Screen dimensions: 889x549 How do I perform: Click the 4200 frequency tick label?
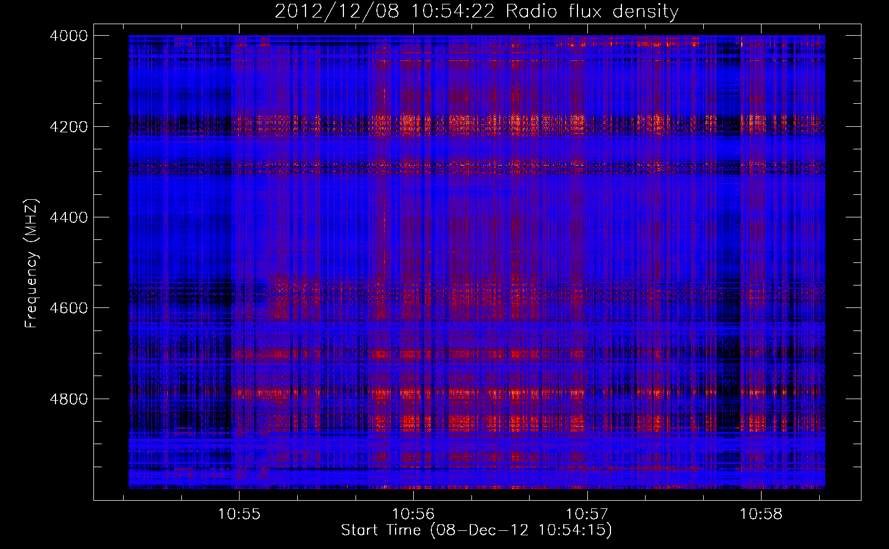point(69,127)
